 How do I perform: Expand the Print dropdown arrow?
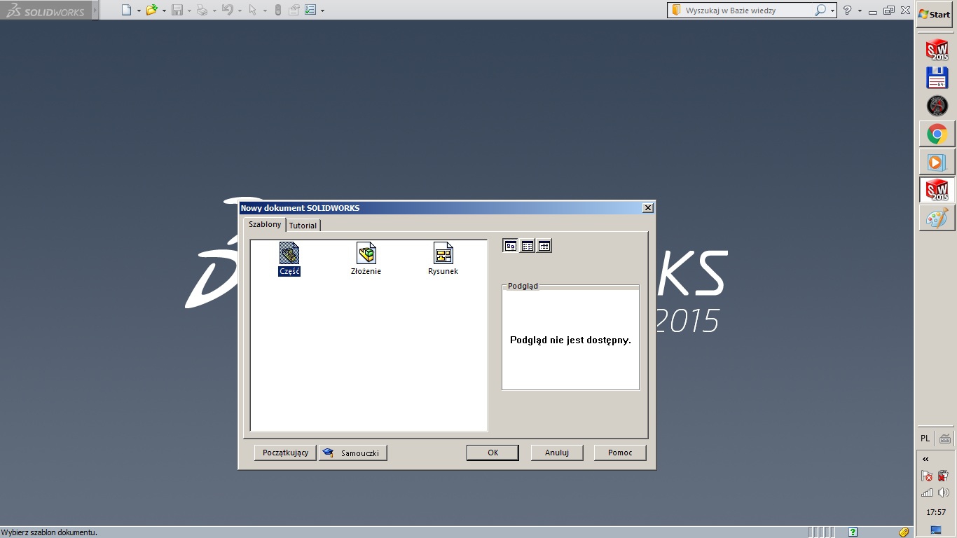point(214,11)
